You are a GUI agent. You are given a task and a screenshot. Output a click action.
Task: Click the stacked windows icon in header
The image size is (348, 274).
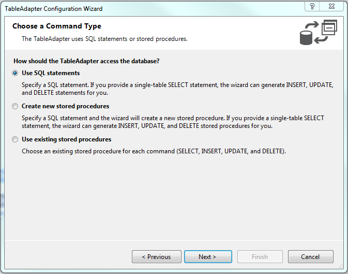pyautogui.click(x=329, y=27)
